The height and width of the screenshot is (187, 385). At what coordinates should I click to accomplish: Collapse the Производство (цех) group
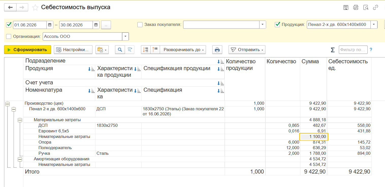click(7, 104)
